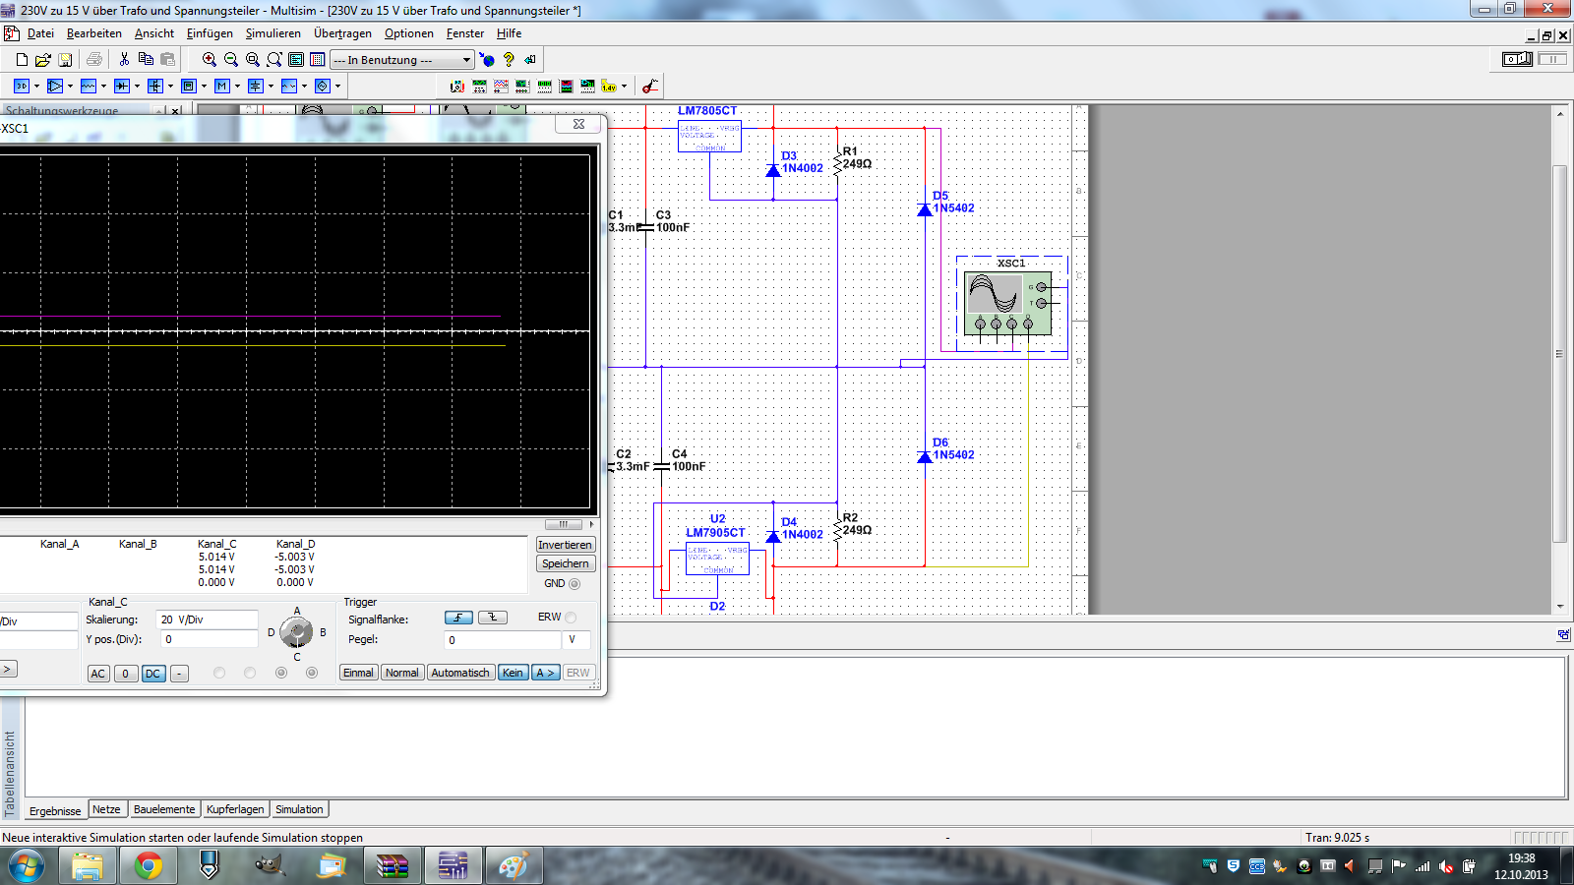
Task: Expand the M components dropdown arrow
Action: click(237, 87)
